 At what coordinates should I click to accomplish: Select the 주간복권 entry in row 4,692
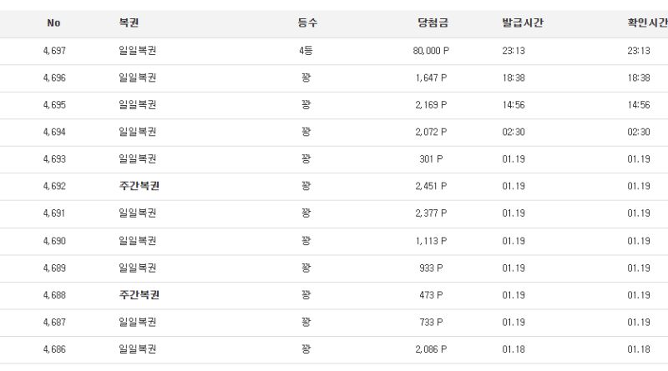tap(139, 186)
